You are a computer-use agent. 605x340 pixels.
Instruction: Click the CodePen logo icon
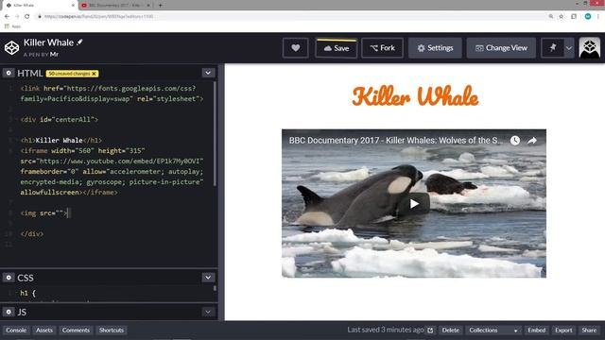[x=11, y=48]
